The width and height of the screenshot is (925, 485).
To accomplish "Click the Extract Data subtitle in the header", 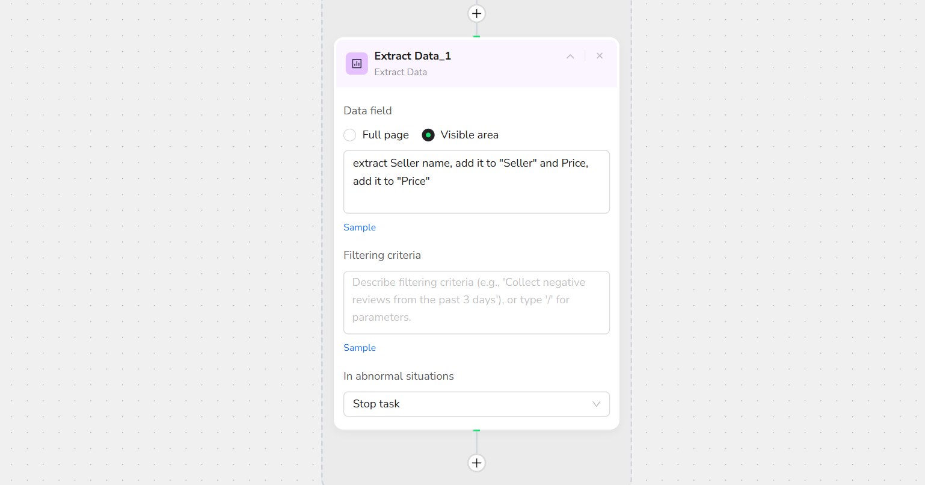I will (x=401, y=72).
